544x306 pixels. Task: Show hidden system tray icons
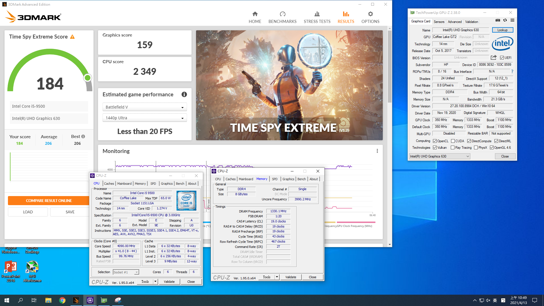pyautogui.click(x=475, y=300)
